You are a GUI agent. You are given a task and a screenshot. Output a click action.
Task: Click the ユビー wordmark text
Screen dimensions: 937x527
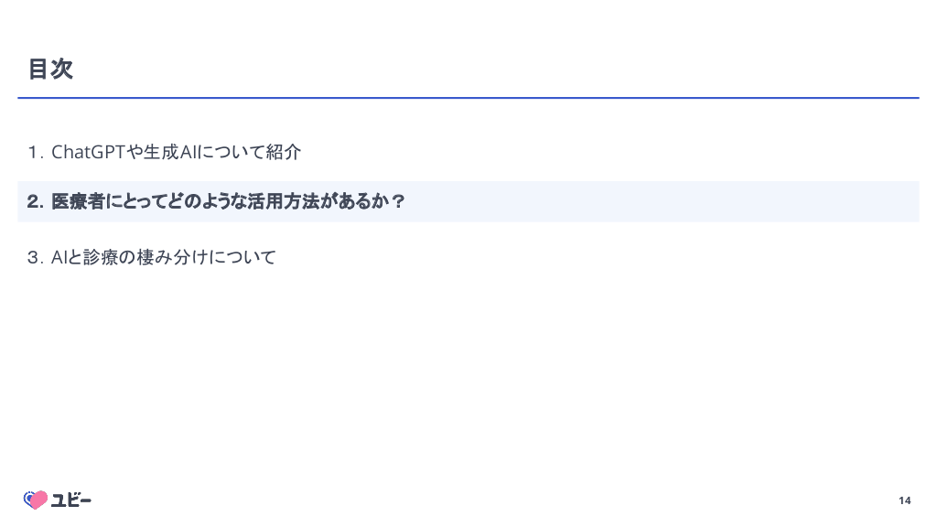coord(72,500)
